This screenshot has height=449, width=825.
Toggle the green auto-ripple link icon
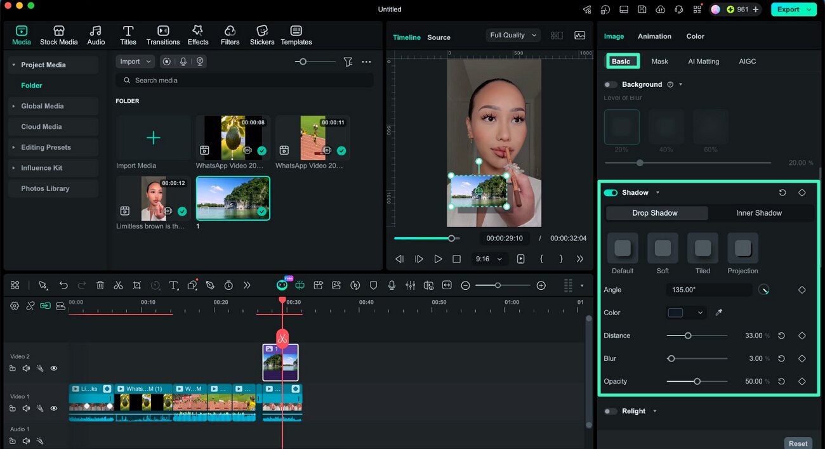tap(45, 306)
